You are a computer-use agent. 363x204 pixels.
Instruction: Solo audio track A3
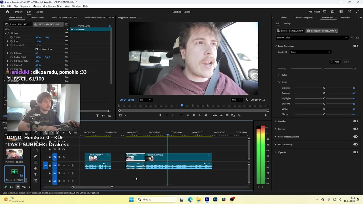[x=68, y=181]
